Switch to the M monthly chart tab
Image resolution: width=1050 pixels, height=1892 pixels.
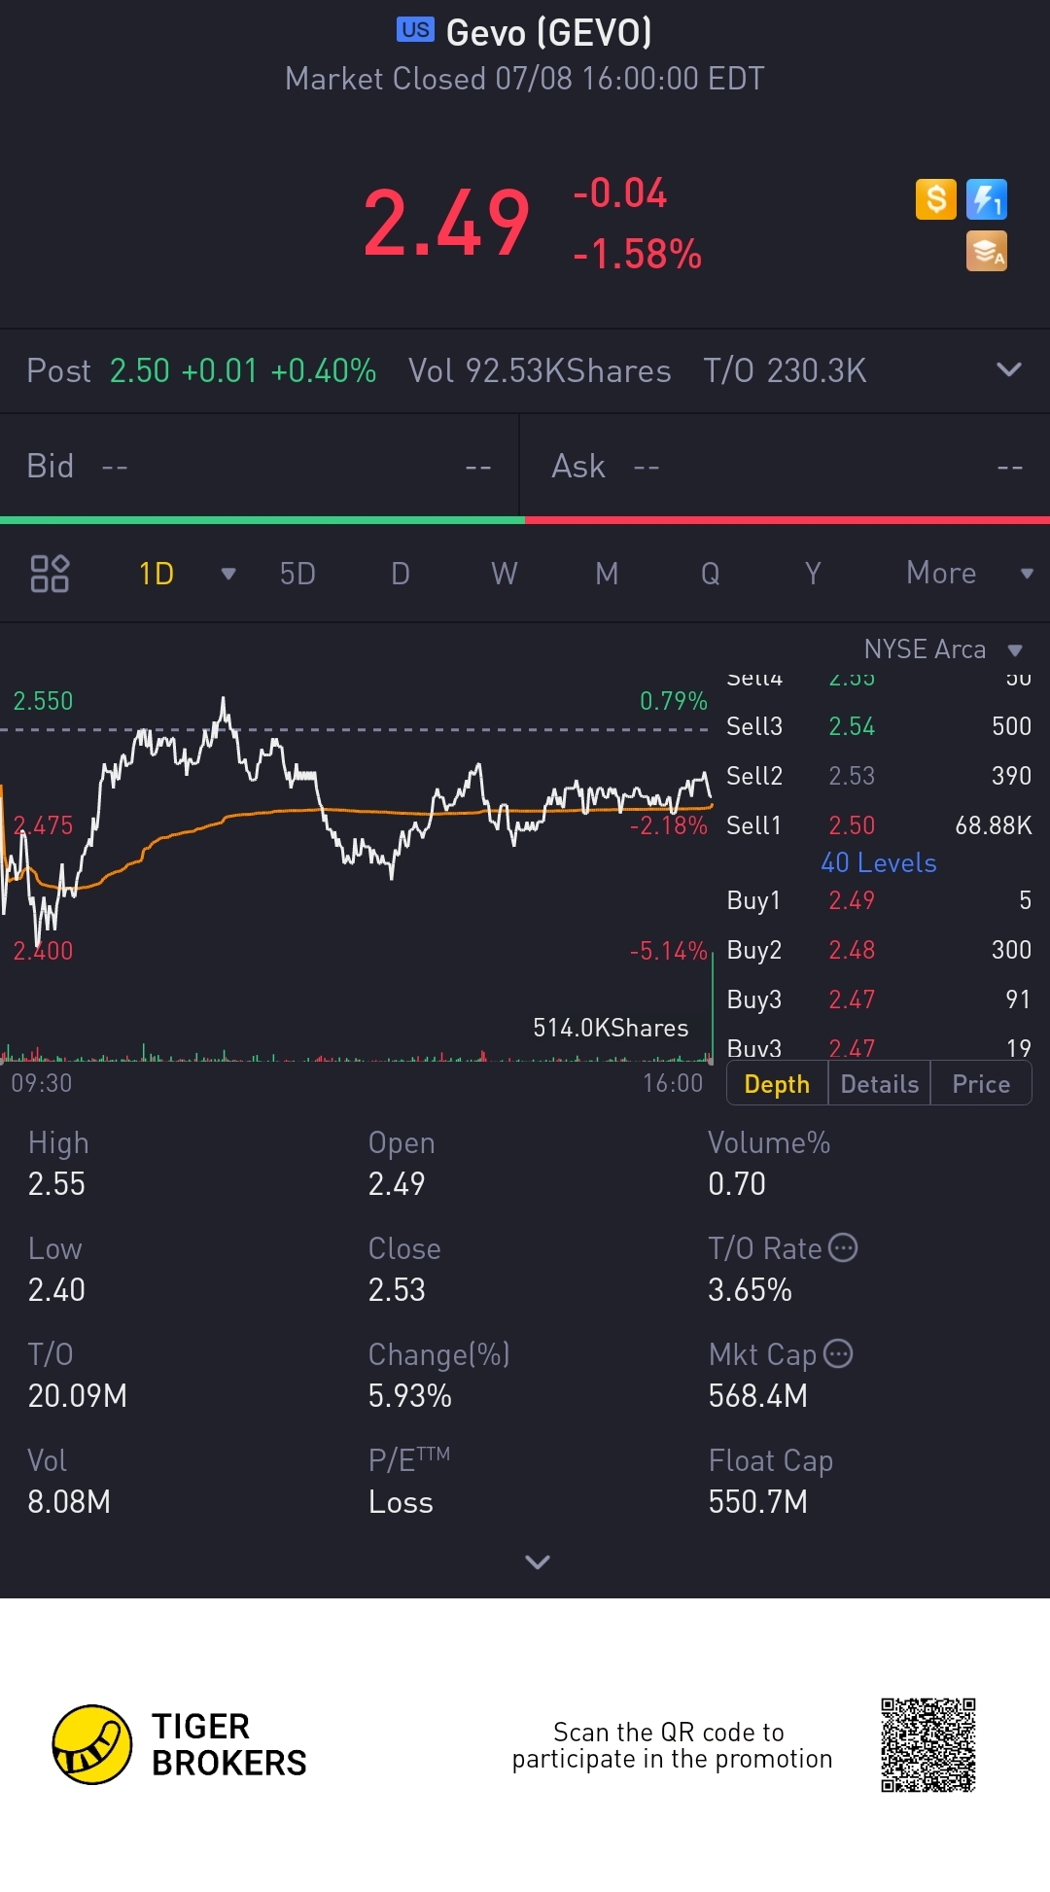[607, 574]
